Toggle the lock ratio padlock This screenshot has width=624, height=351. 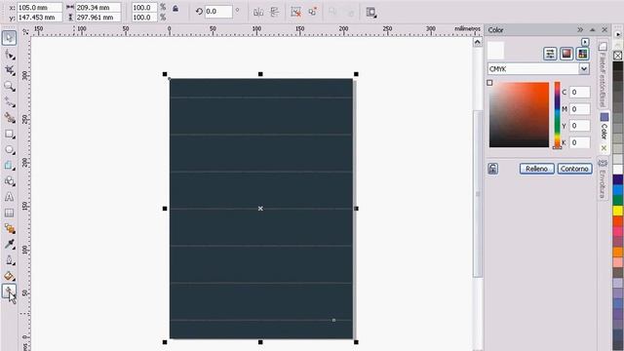pos(175,9)
